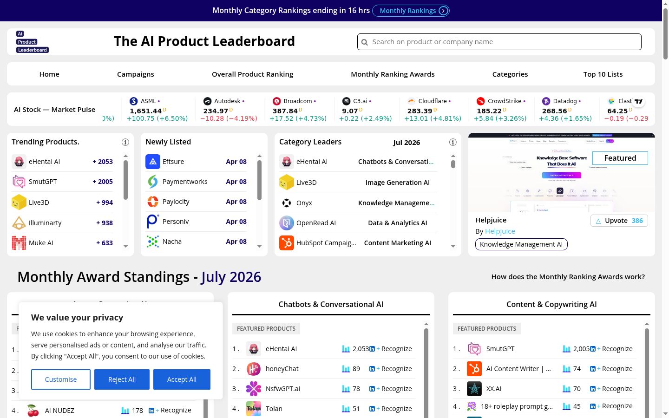Image resolution: width=669 pixels, height=418 pixels.
Task: Click the down arrow of Trending Products list
Action: 125,247
